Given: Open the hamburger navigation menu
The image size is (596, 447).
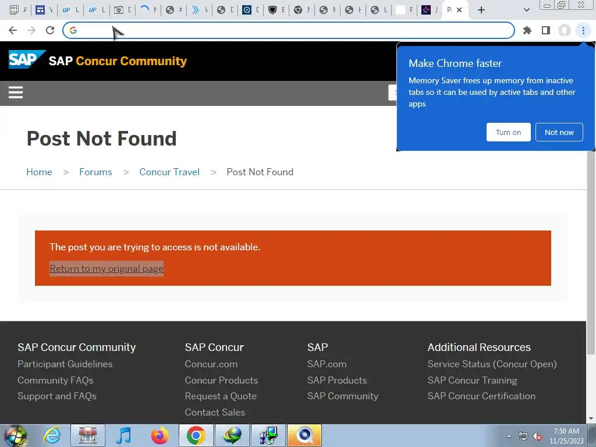Looking at the screenshot, I should [16, 93].
